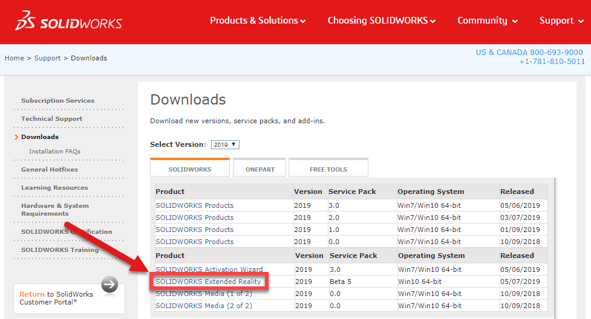Click the 05/07/2019 released date

(520, 282)
